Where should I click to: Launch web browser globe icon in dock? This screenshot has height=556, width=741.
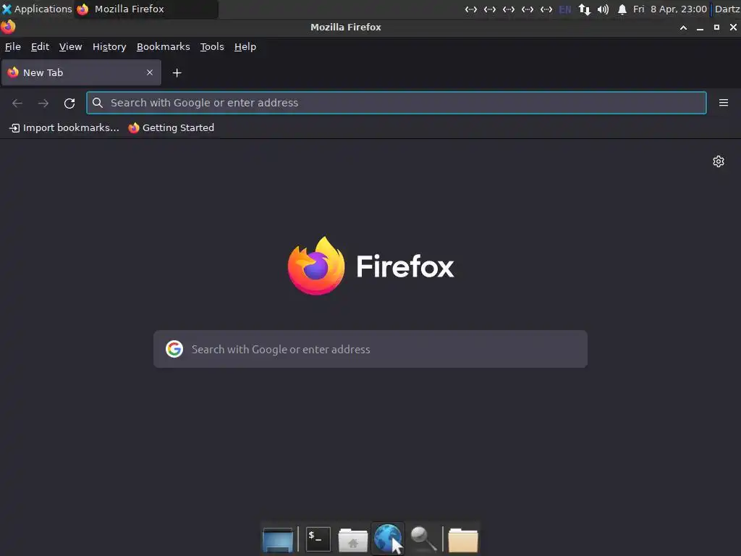(x=388, y=539)
